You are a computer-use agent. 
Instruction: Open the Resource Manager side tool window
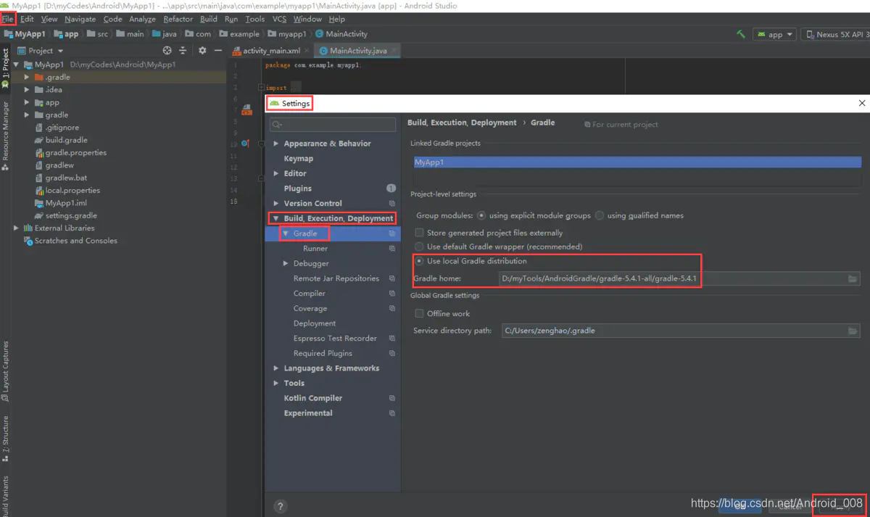click(x=5, y=135)
